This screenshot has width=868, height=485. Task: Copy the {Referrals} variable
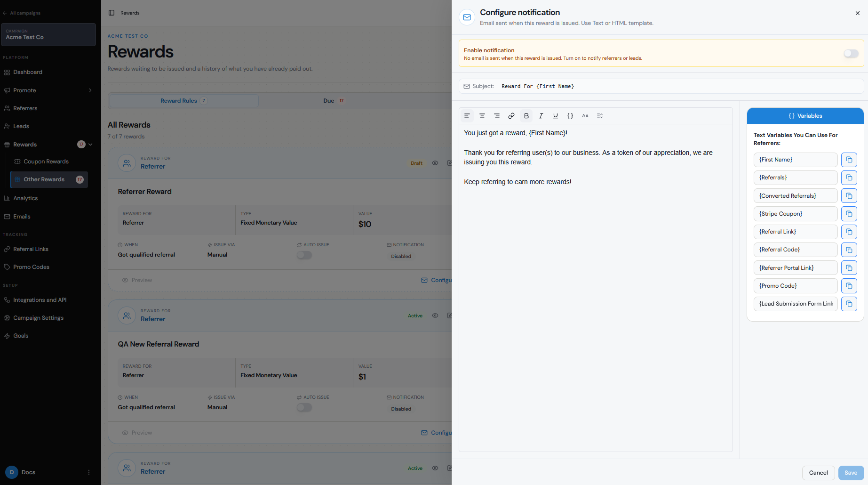[849, 178]
